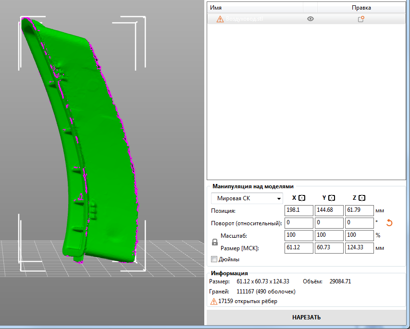Image resolution: width=410 pixels, height=329 pixels.
Task: Click the X position field showing 198.1
Action: [x=298, y=210]
